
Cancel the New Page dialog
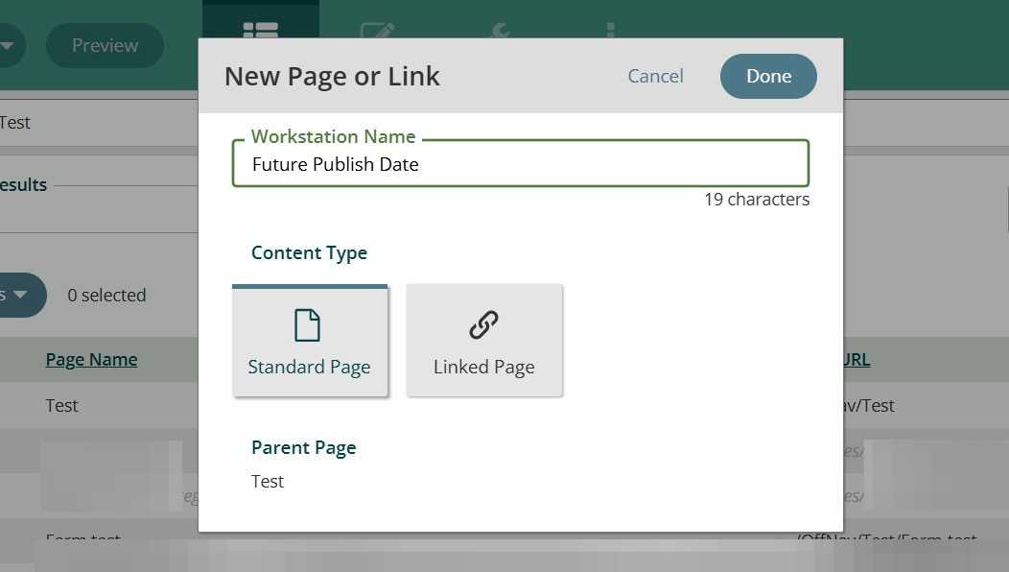(x=655, y=77)
